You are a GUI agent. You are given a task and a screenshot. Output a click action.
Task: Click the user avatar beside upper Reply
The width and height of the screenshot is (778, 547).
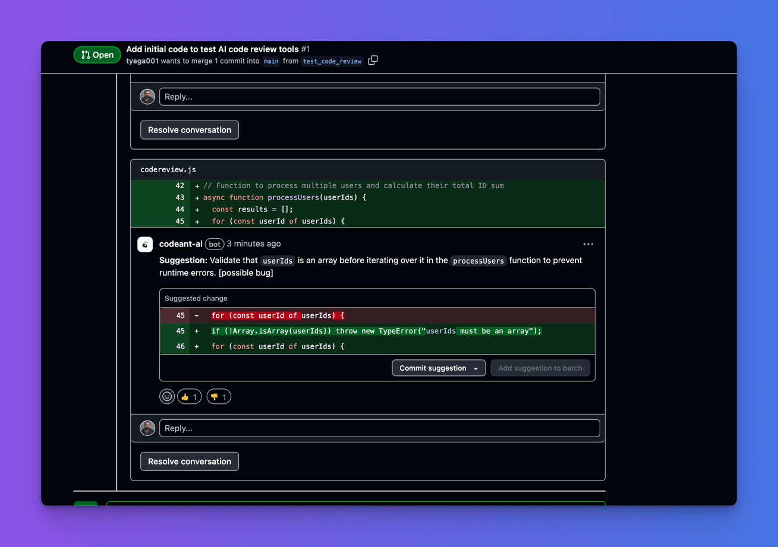pyautogui.click(x=147, y=97)
